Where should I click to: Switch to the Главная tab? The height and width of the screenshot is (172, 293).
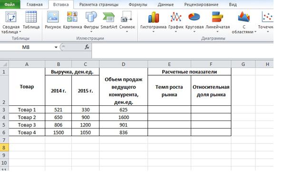click(35, 4)
